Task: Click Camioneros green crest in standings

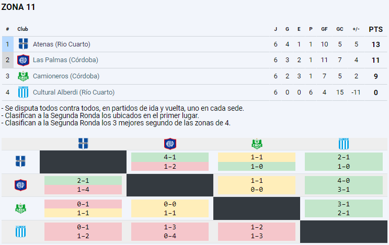Action: (24, 76)
